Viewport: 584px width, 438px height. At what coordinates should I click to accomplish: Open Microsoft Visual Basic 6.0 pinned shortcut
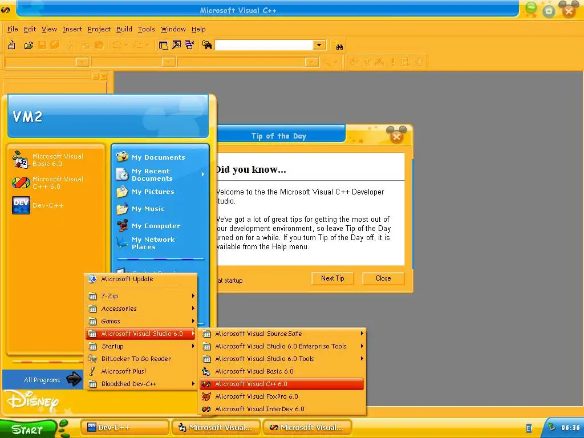coord(48,160)
